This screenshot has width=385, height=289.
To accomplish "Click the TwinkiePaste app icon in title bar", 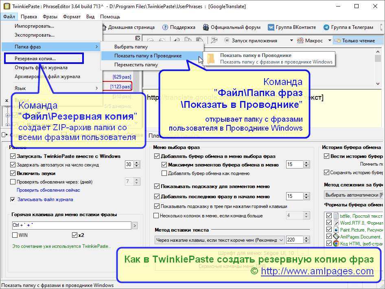I will tap(7, 6).
